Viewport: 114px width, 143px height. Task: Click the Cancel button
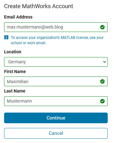pos(56,133)
